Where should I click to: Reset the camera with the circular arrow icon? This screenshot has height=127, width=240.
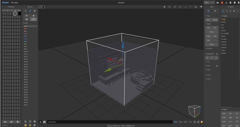tap(194, 122)
